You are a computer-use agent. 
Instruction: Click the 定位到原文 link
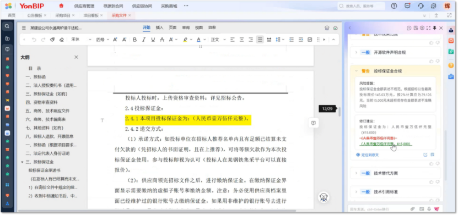[x=368, y=155]
